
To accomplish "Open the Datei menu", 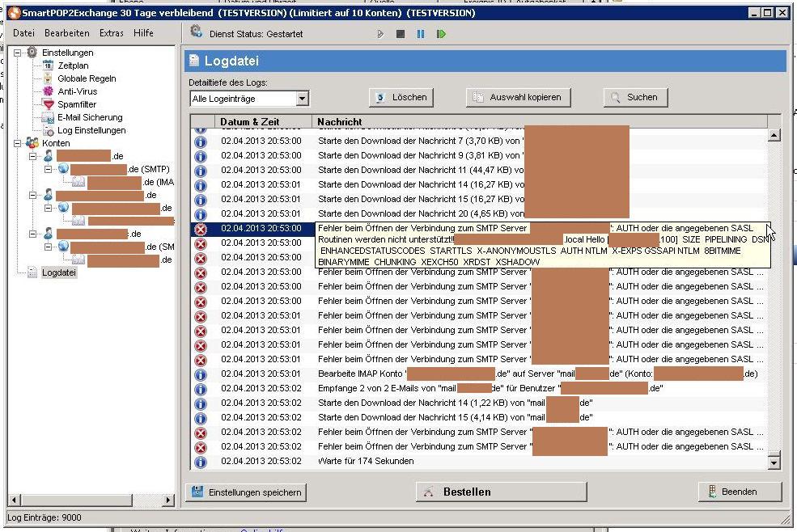I will click(23, 33).
